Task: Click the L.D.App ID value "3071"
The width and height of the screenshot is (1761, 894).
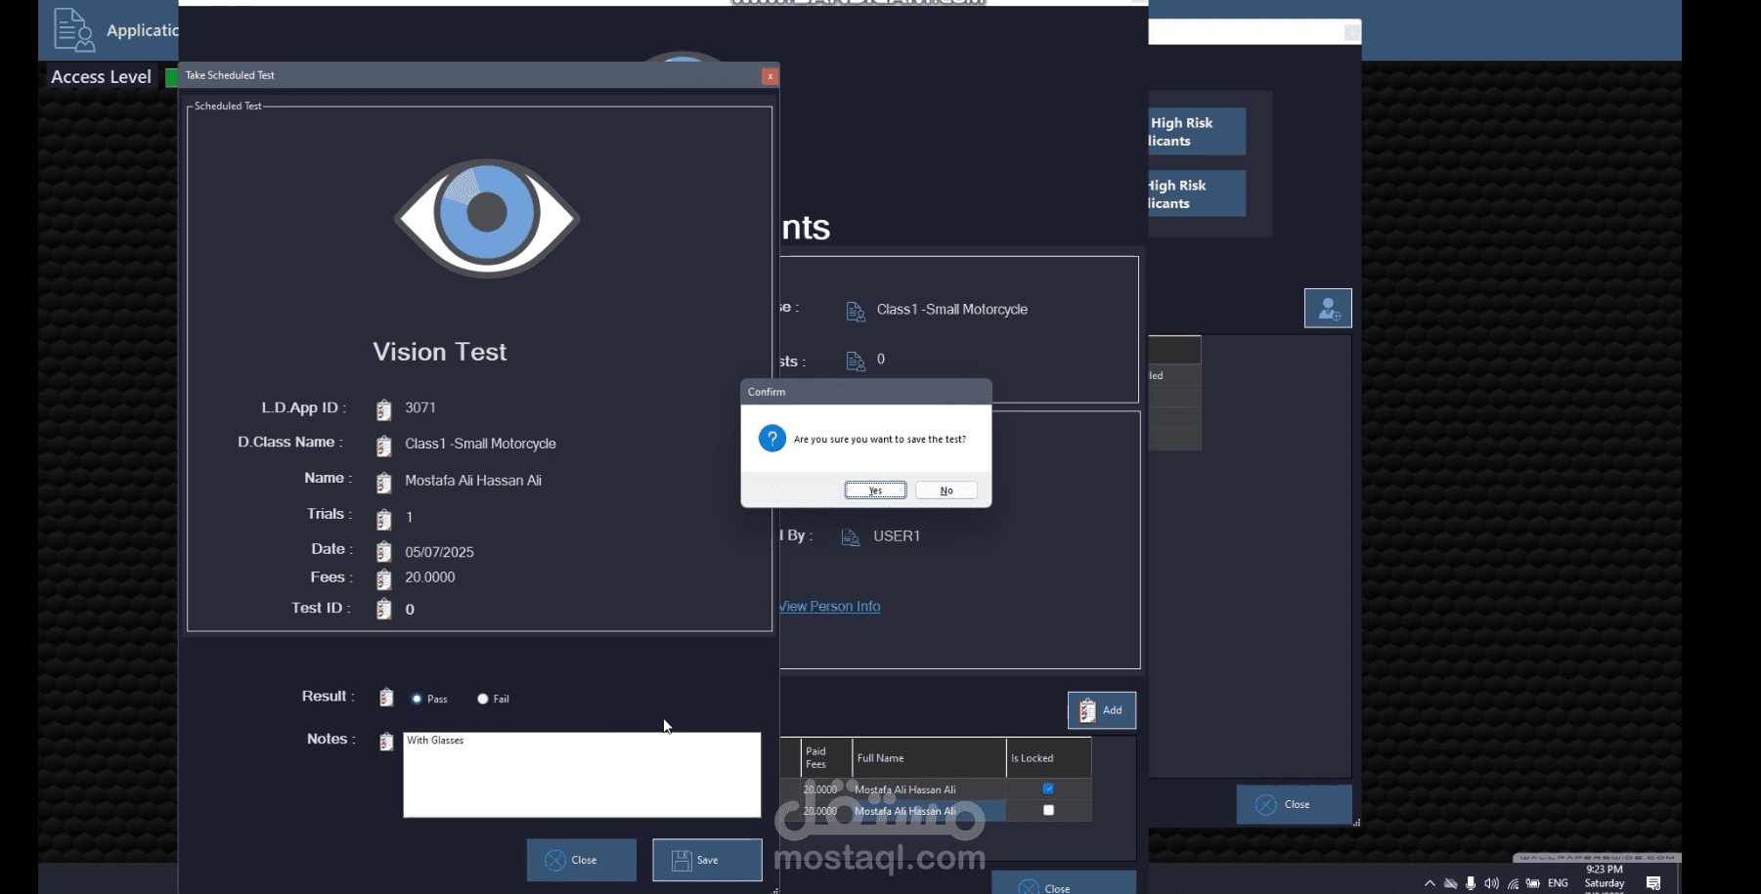Action: tap(420, 407)
